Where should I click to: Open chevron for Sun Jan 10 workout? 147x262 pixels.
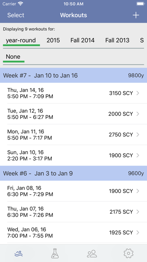[x=138, y=155]
